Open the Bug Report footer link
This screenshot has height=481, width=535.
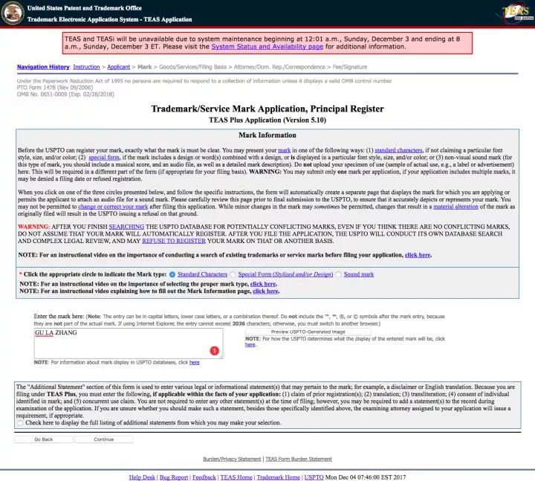174,477
